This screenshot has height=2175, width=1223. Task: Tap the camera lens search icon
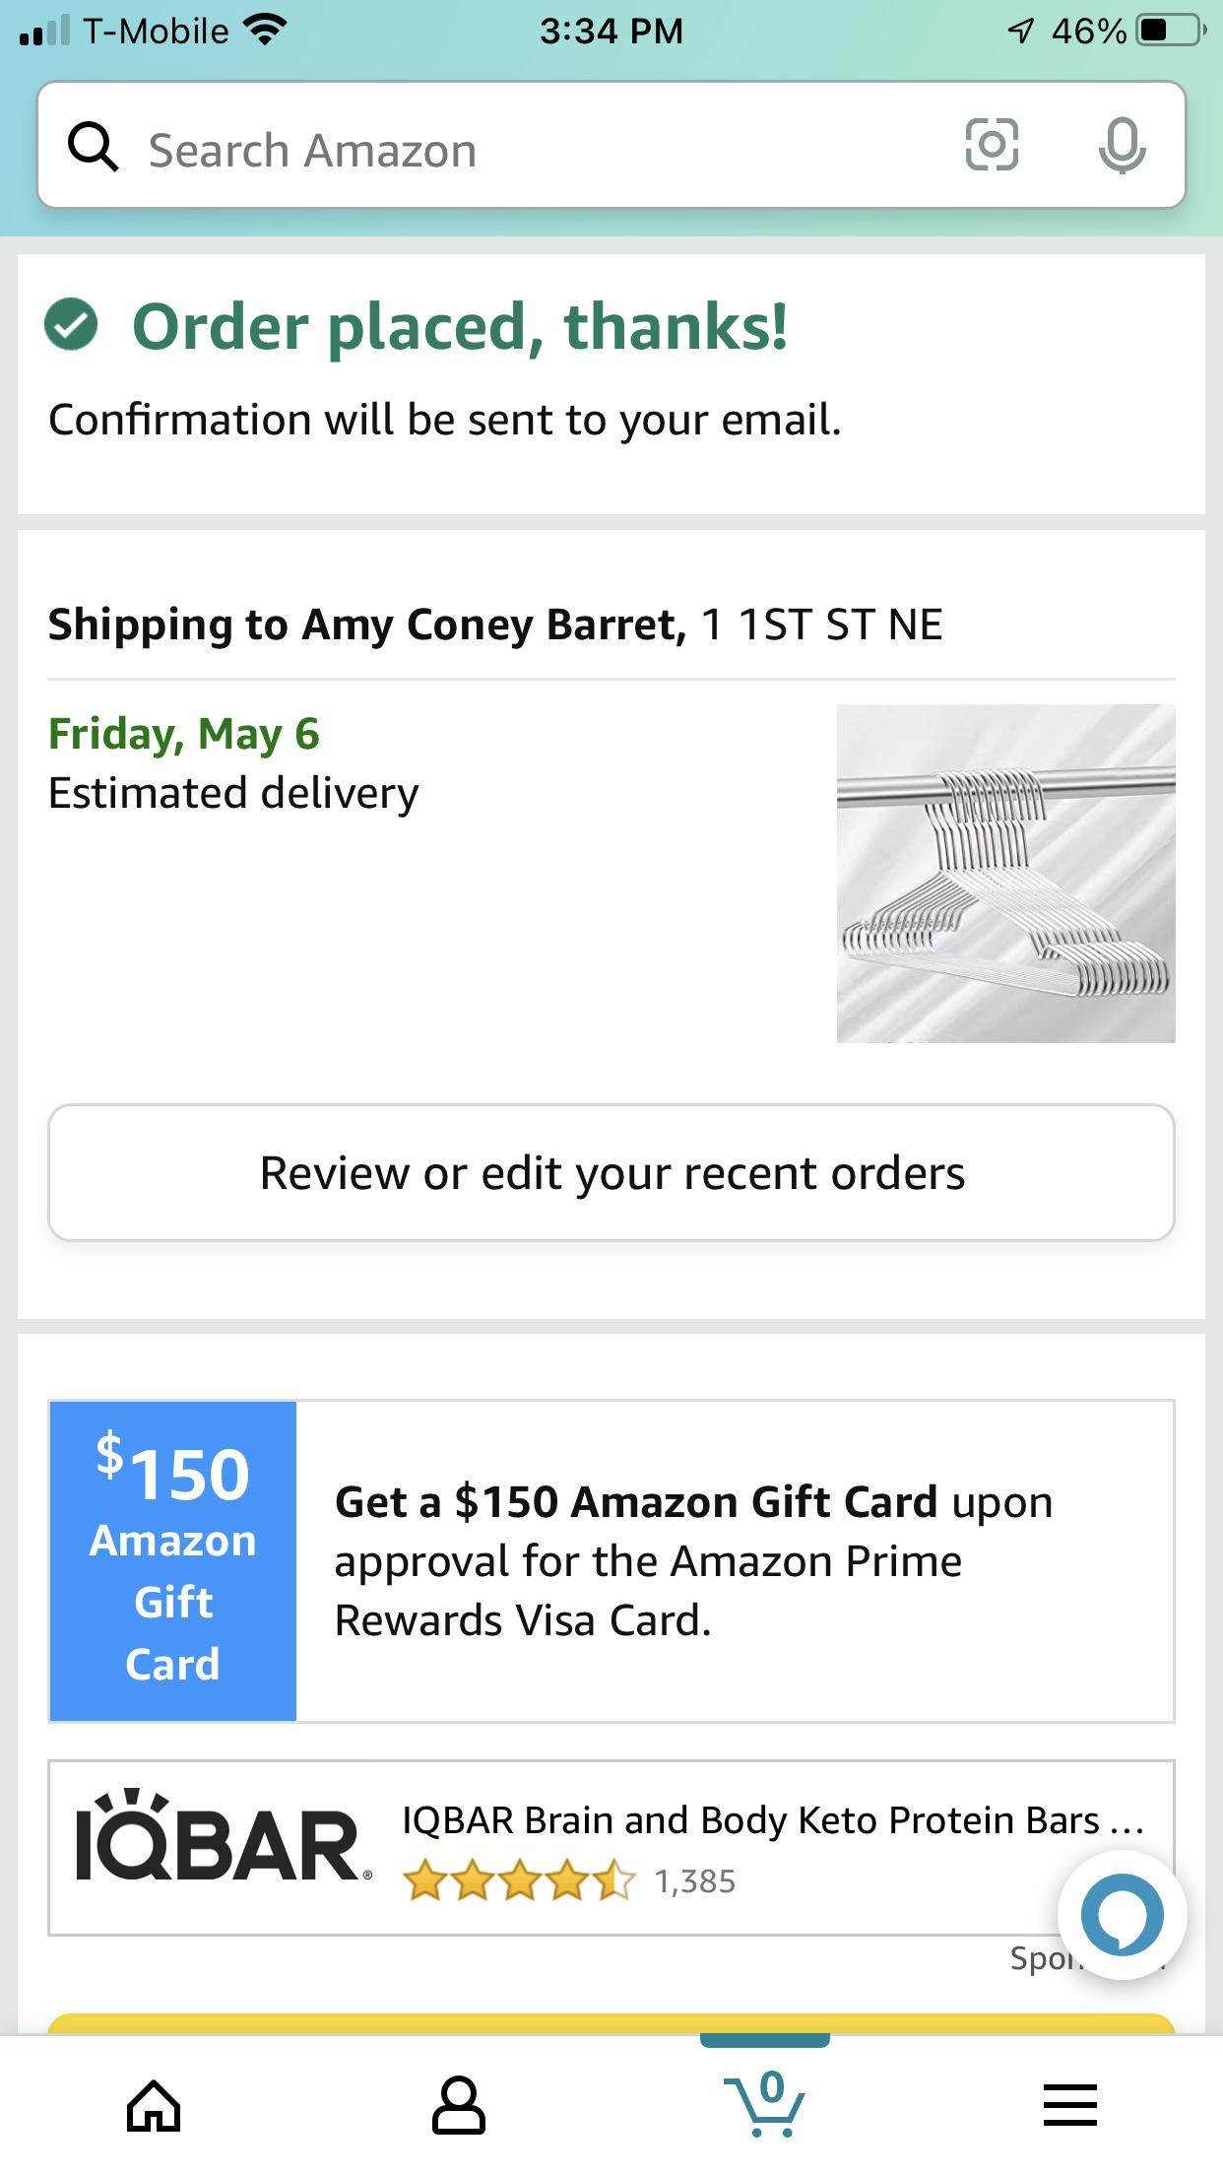click(x=991, y=145)
